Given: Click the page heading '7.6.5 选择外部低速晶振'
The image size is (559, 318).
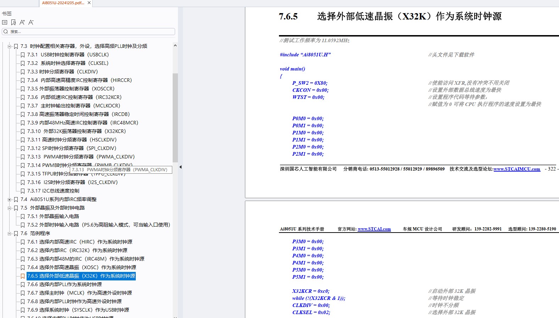Looking at the screenshot, I should pyautogui.click(x=390, y=16).
